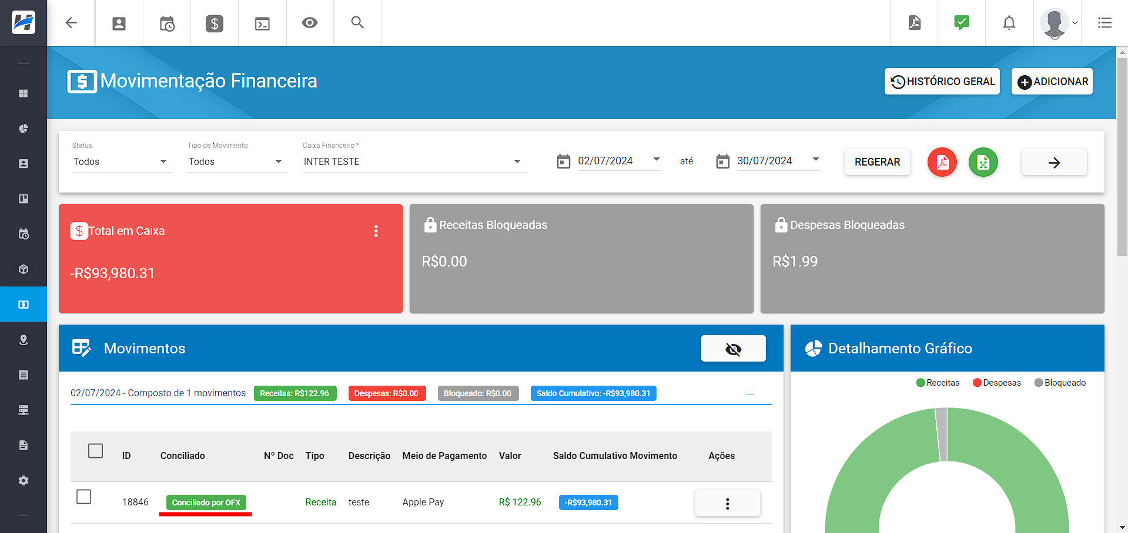The height and width of the screenshot is (533, 1128).
Task: Open the settings gear in sidebar
Action: tap(24, 481)
